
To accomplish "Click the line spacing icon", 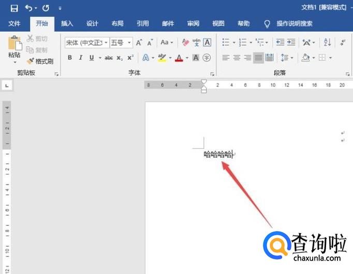I will click(x=285, y=58).
